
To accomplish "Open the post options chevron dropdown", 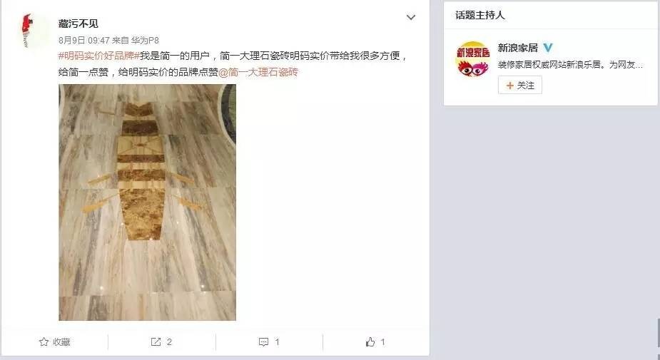I will pyautogui.click(x=411, y=17).
